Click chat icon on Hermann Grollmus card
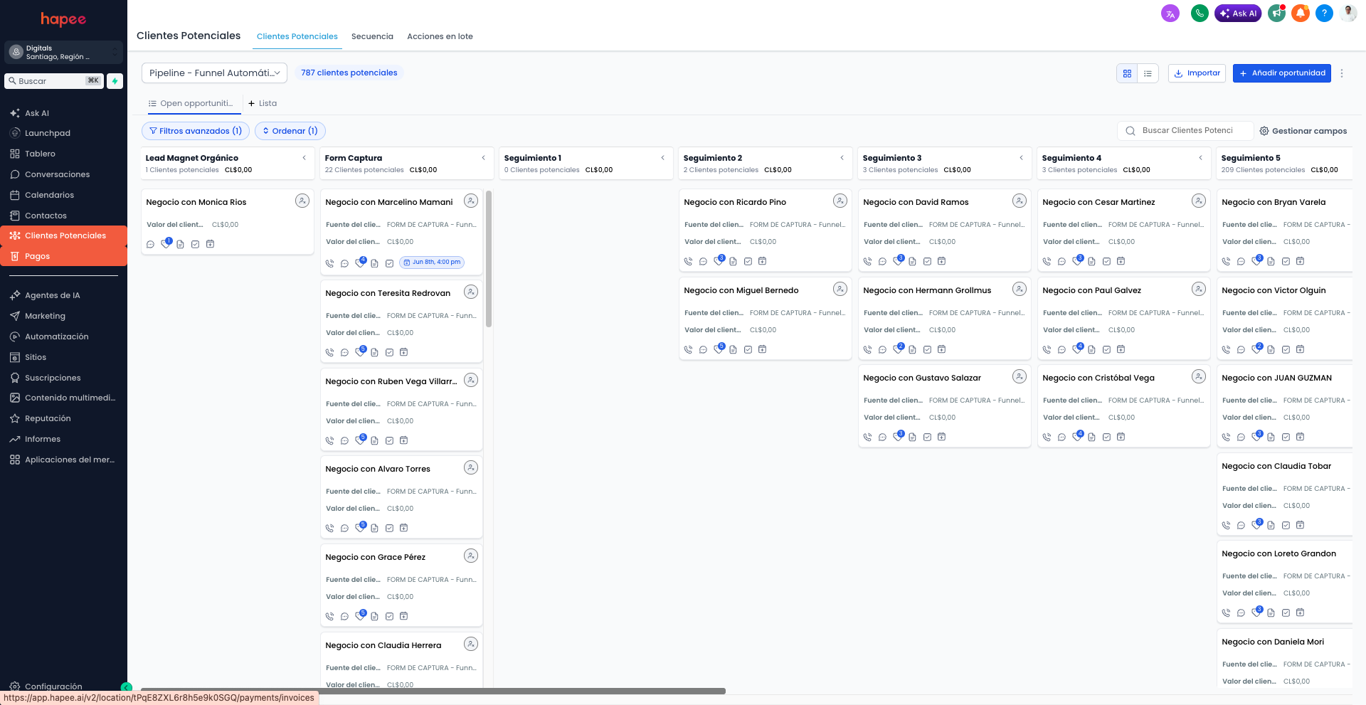 pos(882,349)
